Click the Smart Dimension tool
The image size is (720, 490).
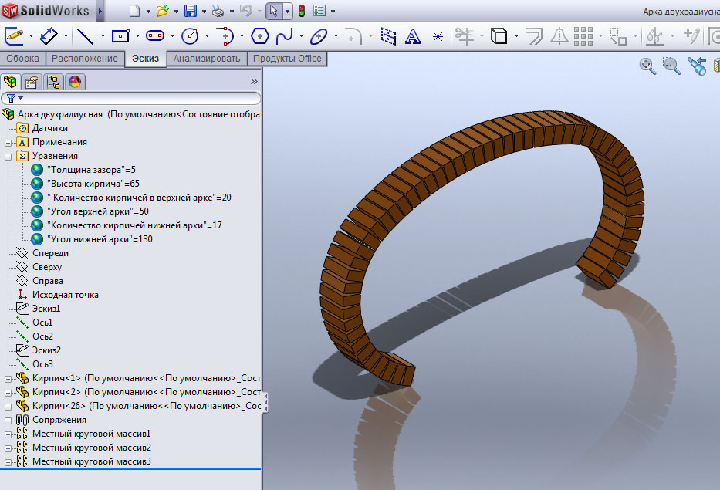pyautogui.click(x=49, y=35)
